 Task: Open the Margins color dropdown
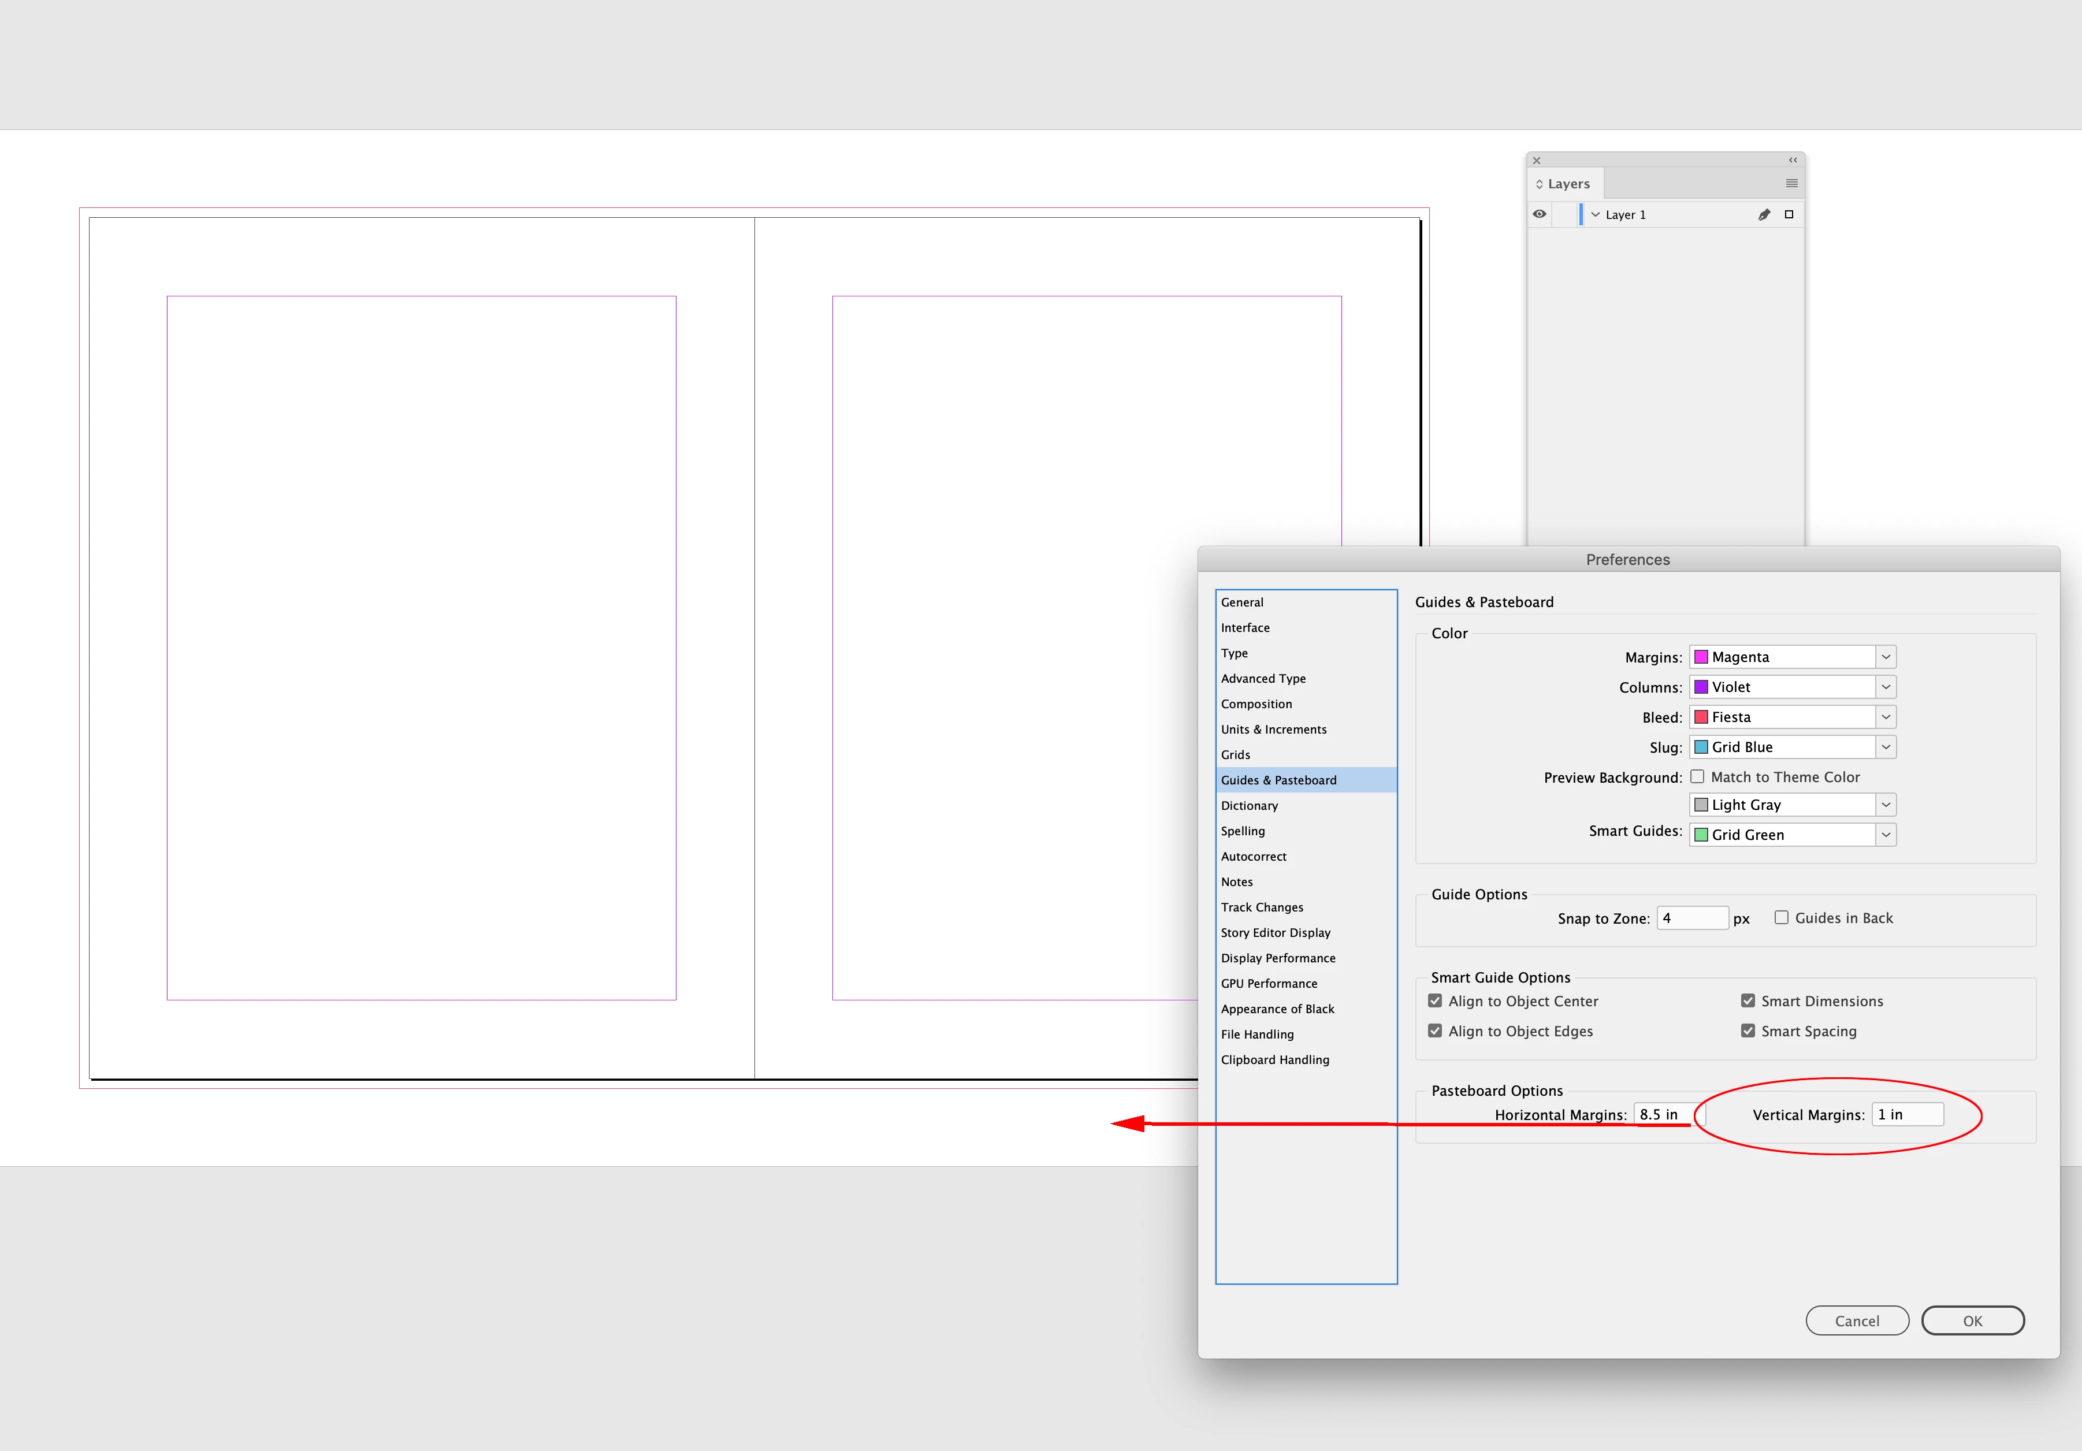(1885, 657)
